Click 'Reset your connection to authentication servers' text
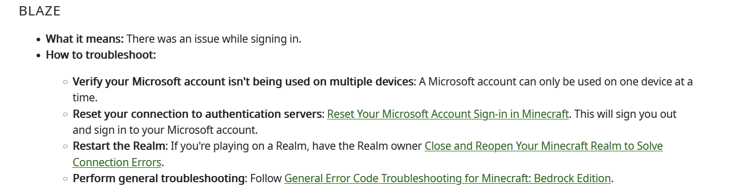The height and width of the screenshot is (193, 746). click(198, 114)
